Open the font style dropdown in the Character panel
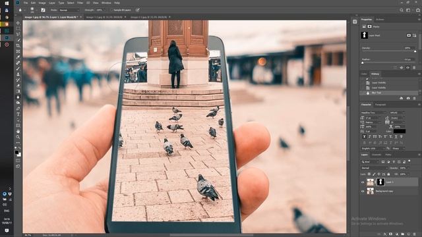 point(397,113)
